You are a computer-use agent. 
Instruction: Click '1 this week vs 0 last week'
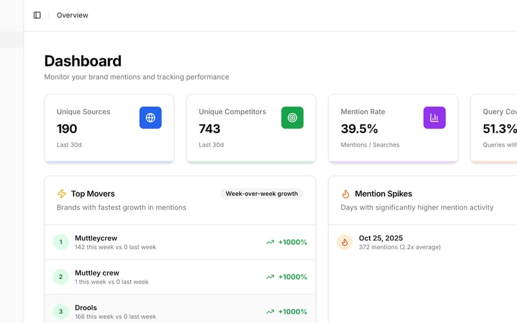[112, 282]
